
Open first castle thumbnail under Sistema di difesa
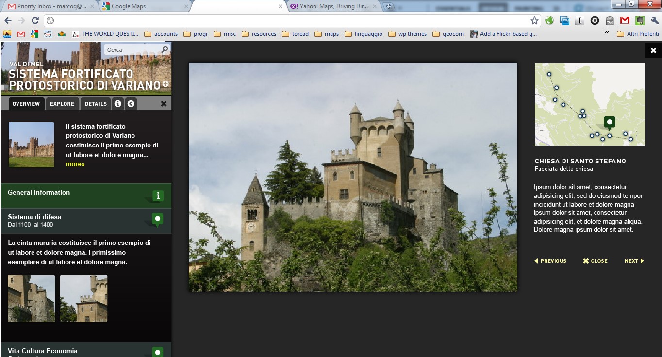pos(32,298)
